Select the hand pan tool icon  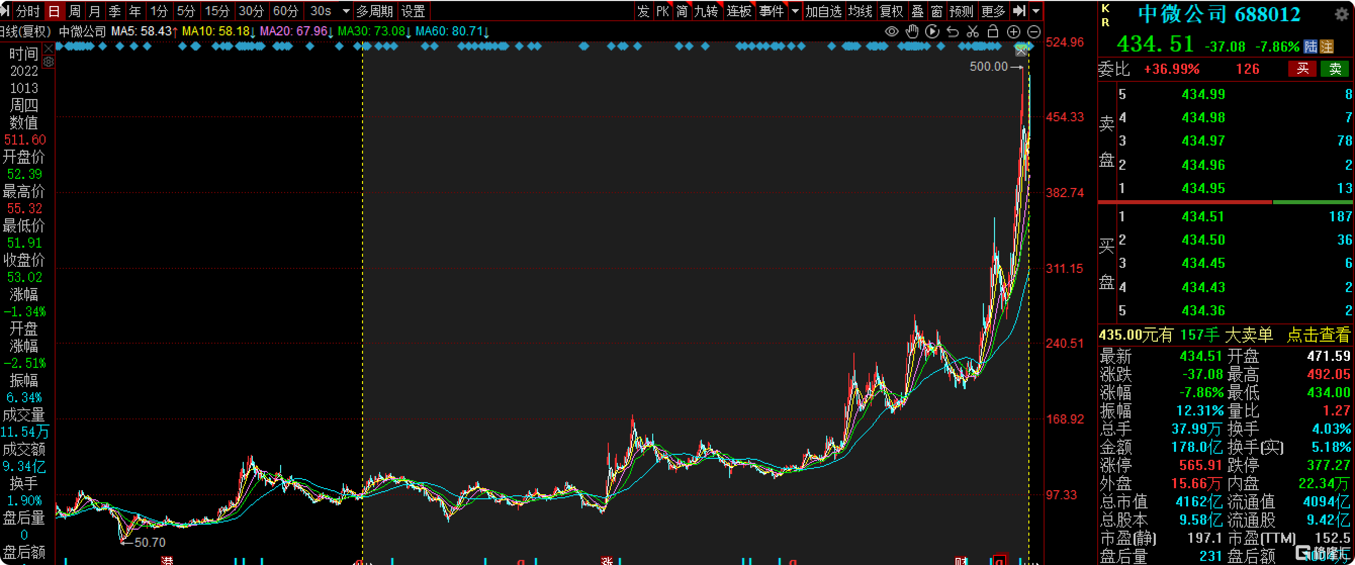click(x=912, y=31)
